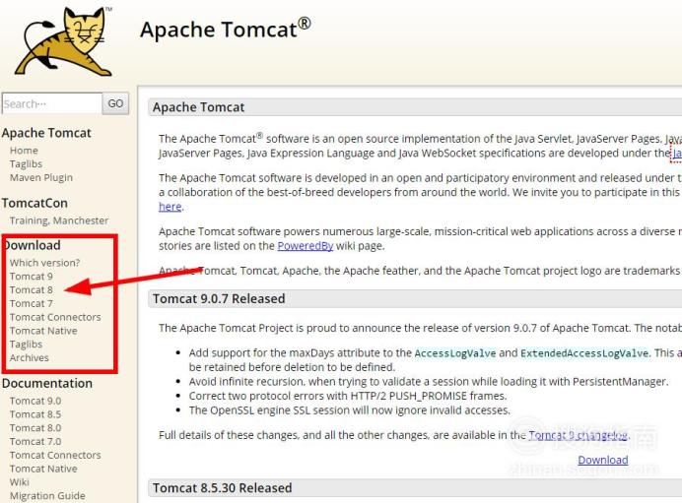The image size is (682, 503).
Task: Open the Archives download link
Action: tap(30, 358)
